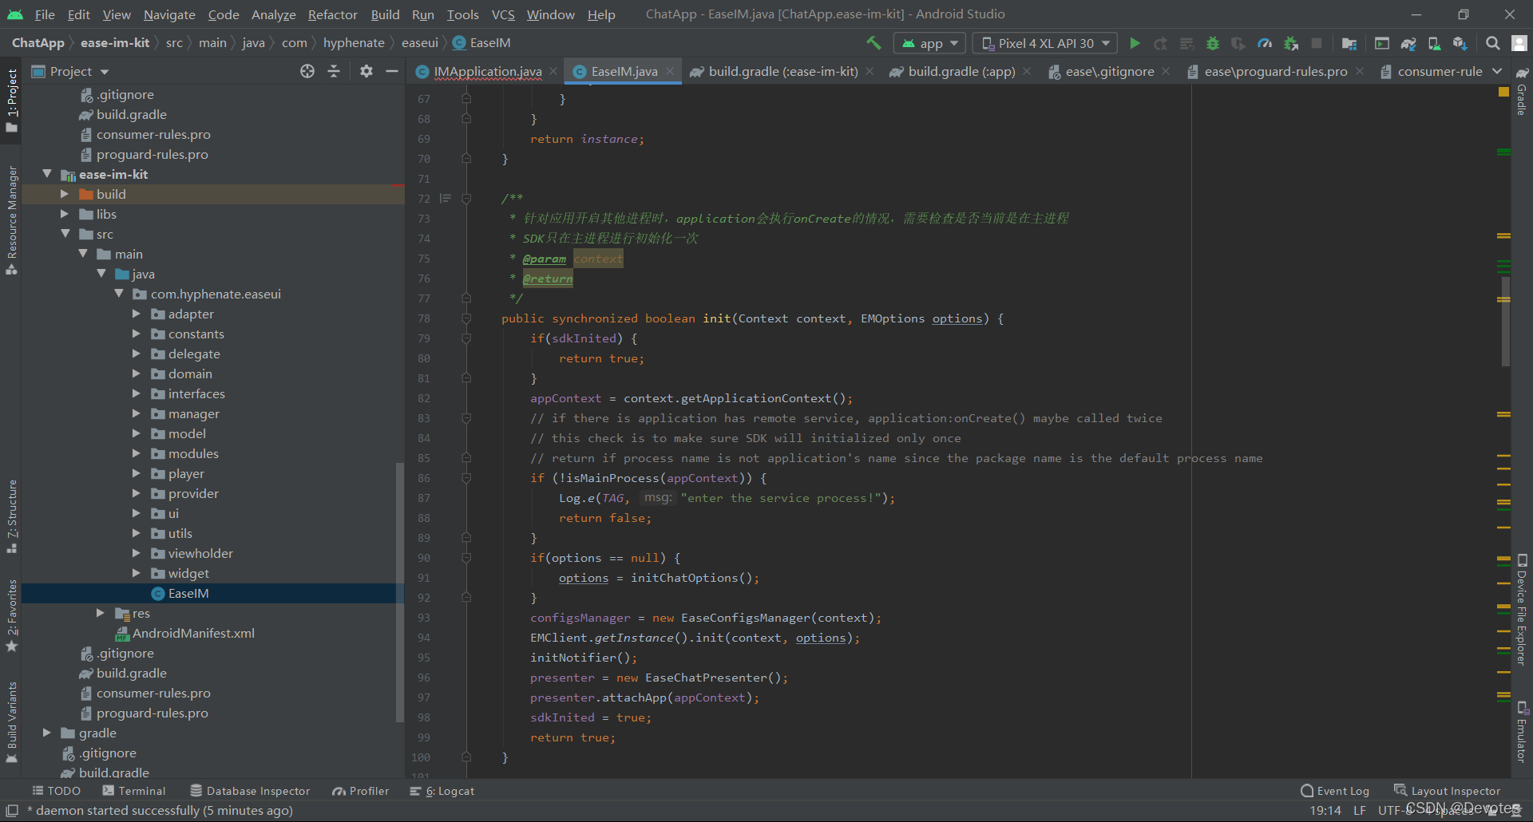Click the Make Project hammer icon
Image resolution: width=1533 pixels, height=822 pixels.
873,43
